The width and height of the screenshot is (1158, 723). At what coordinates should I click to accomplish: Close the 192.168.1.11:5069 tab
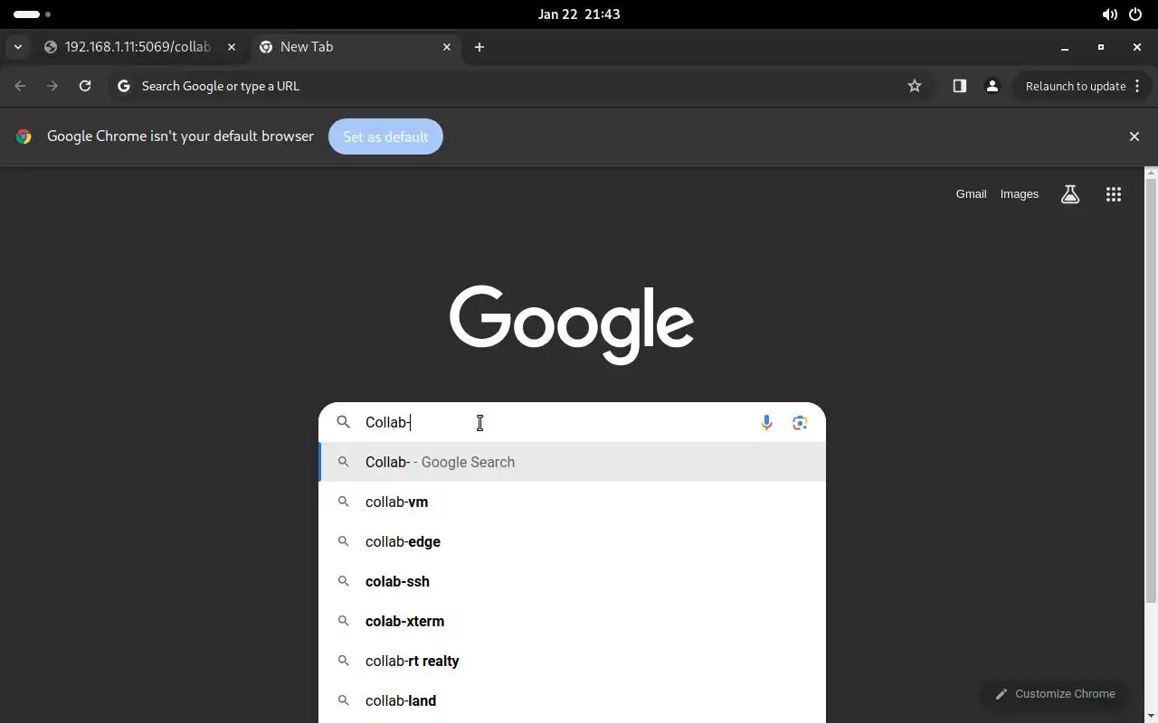[x=232, y=47]
